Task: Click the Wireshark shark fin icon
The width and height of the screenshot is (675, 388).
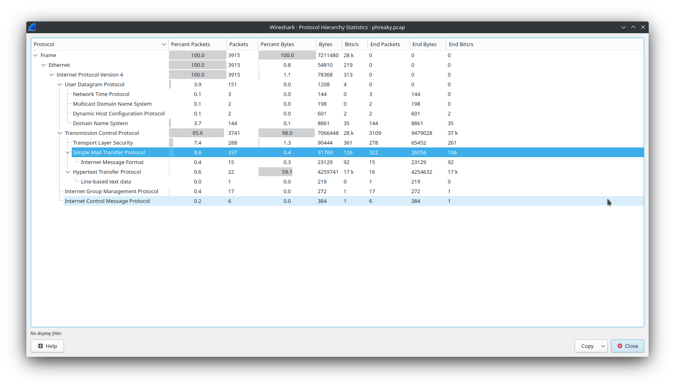Action: point(32,27)
